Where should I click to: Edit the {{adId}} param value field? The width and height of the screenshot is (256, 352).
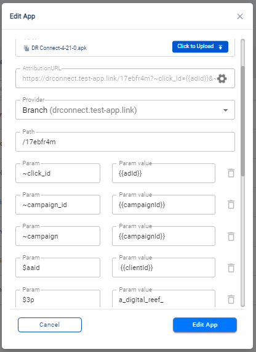click(x=164, y=173)
